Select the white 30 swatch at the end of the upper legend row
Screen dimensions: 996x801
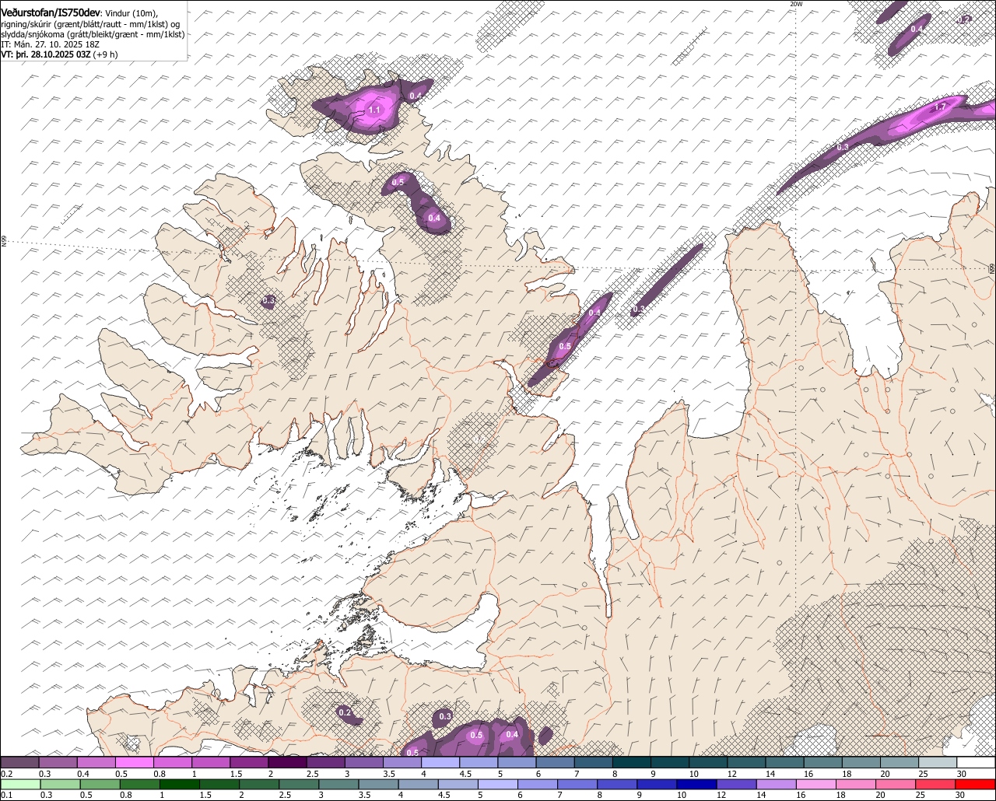click(x=977, y=762)
